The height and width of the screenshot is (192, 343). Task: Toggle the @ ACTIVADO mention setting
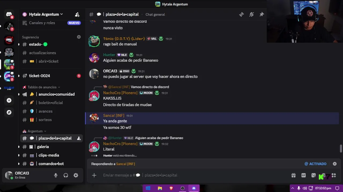tap(315, 164)
